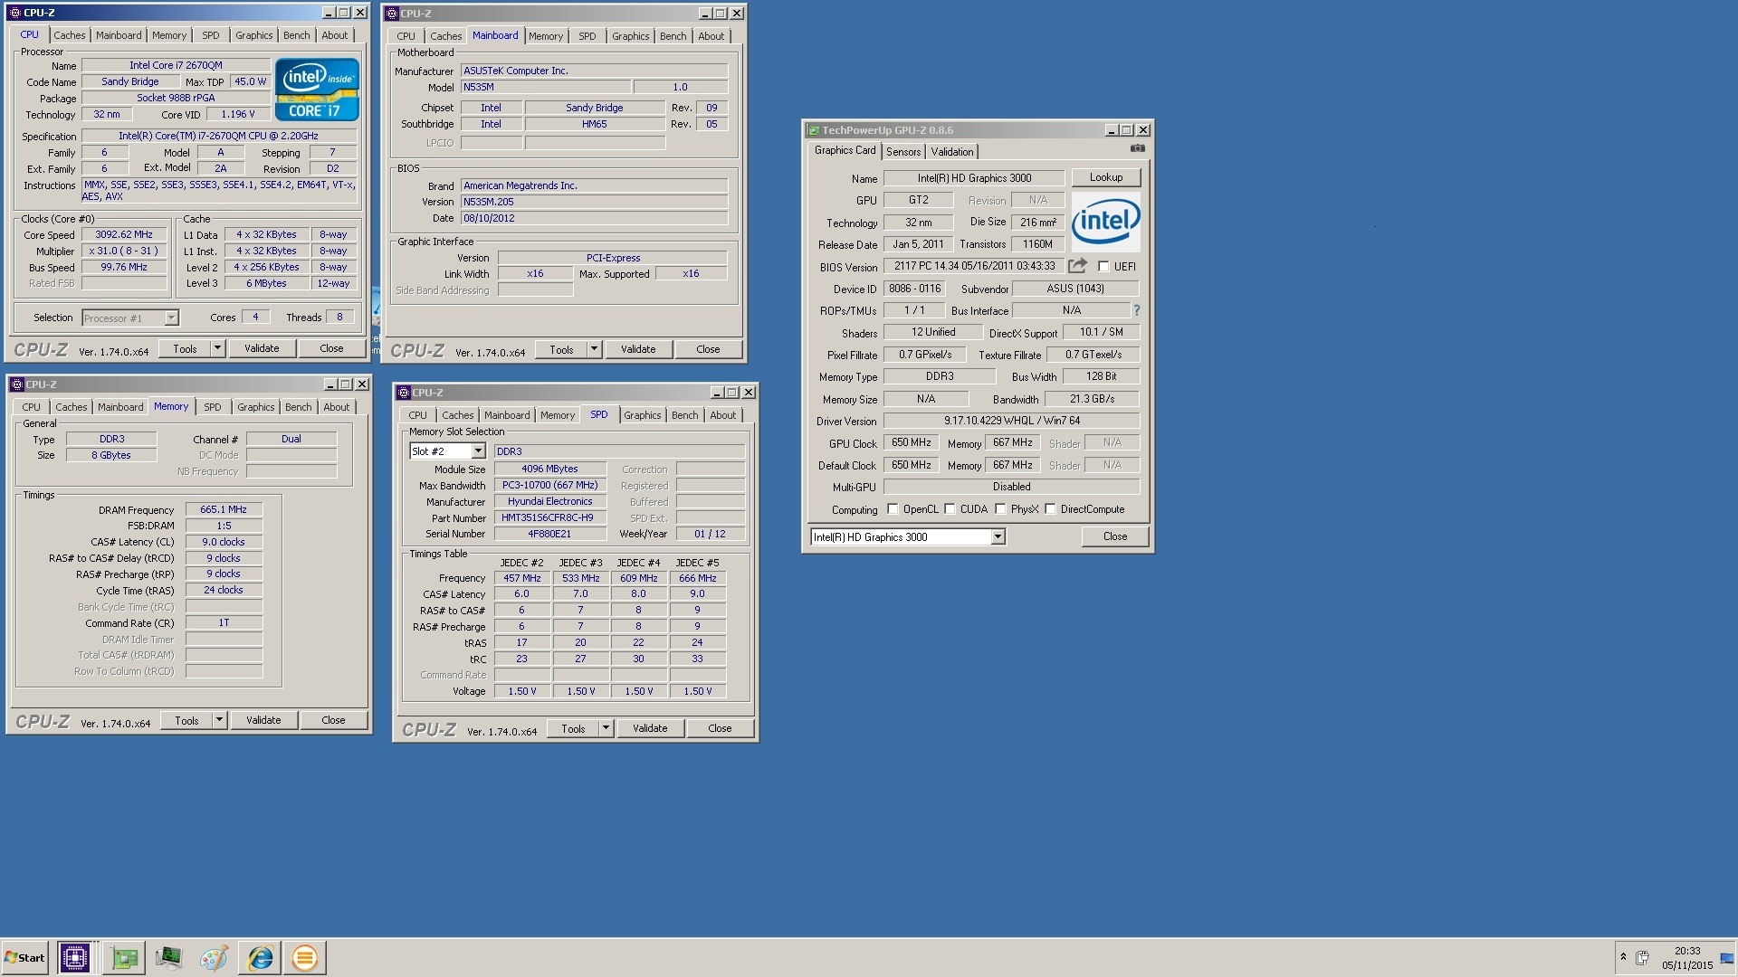The width and height of the screenshot is (1738, 977).
Task: Take a GPU-Z screenshot with the camera icon
Action: click(x=1138, y=148)
